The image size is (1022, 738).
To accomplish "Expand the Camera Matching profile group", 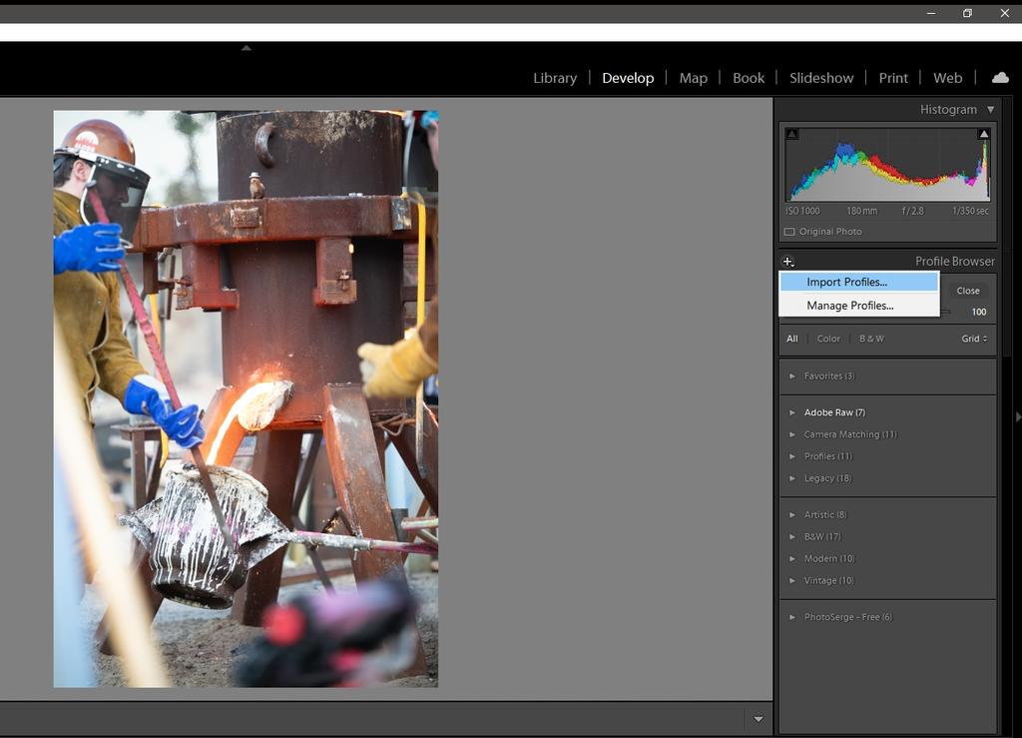I will [792, 434].
